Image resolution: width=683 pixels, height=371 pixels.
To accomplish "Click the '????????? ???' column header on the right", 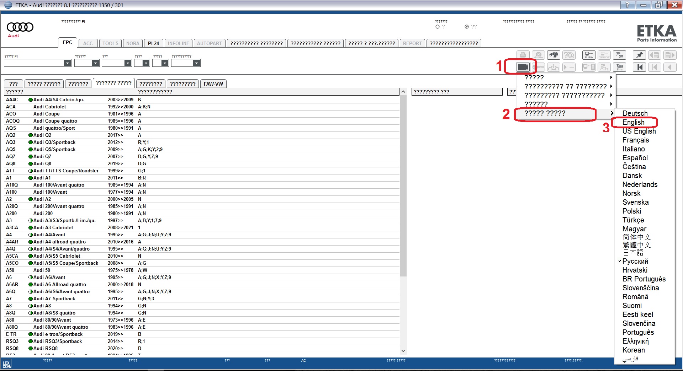I will point(457,92).
